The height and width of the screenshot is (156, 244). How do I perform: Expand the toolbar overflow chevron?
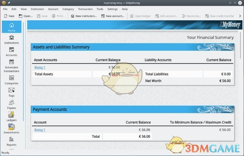tap(240, 16)
